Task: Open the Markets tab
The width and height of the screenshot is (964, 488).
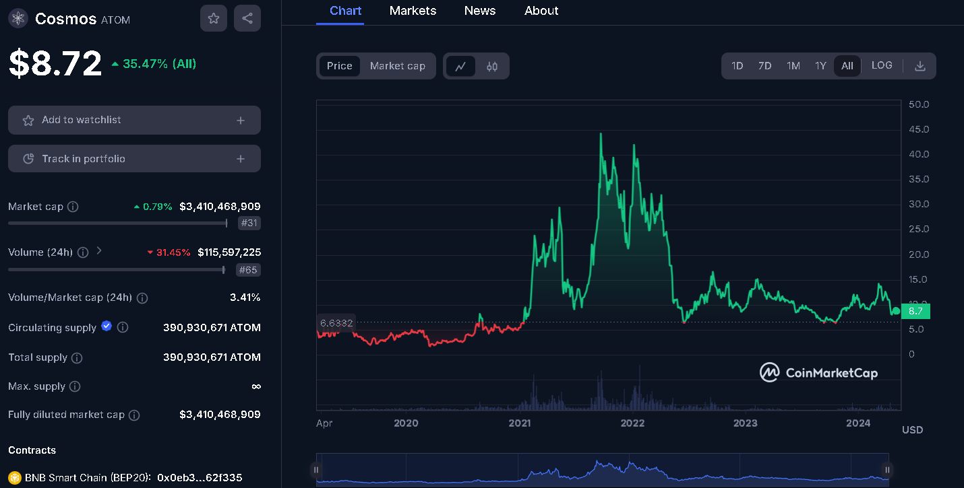Action: click(x=413, y=11)
